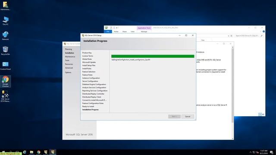Open the Administrator folder desktop icon
The image size is (276, 155).
[5, 6]
